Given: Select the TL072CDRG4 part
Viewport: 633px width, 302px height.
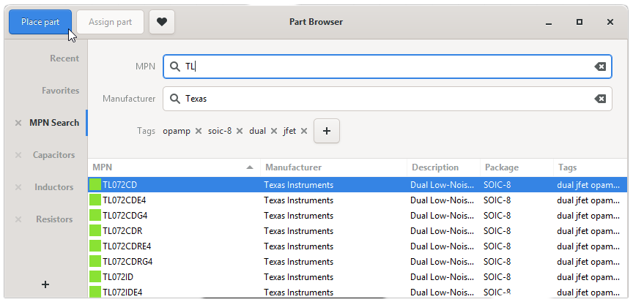Looking at the screenshot, I should (358, 261).
